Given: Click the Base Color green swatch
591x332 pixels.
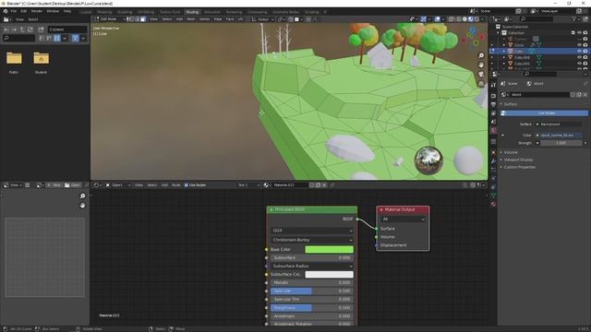Looking at the screenshot, I should (330, 250).
